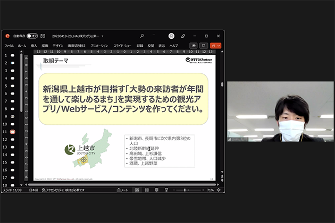Click the save disk icon
335x223 pixels.
[x=43, y=36]
